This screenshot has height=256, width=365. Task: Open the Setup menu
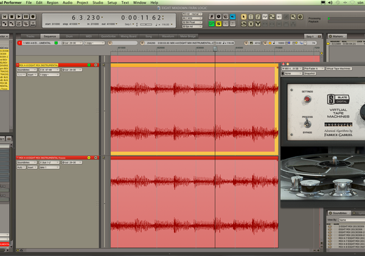coord(112,2)
